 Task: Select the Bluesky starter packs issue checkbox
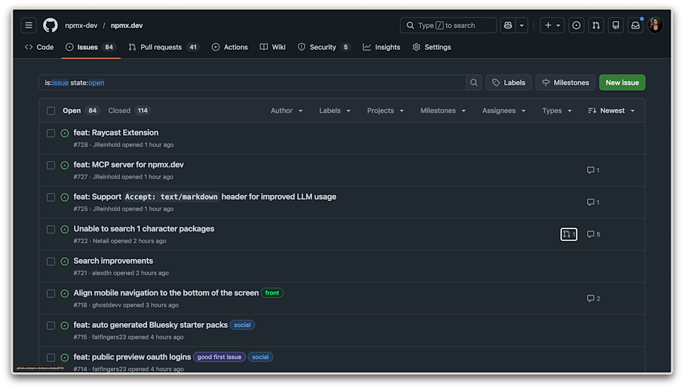point(51,326)
